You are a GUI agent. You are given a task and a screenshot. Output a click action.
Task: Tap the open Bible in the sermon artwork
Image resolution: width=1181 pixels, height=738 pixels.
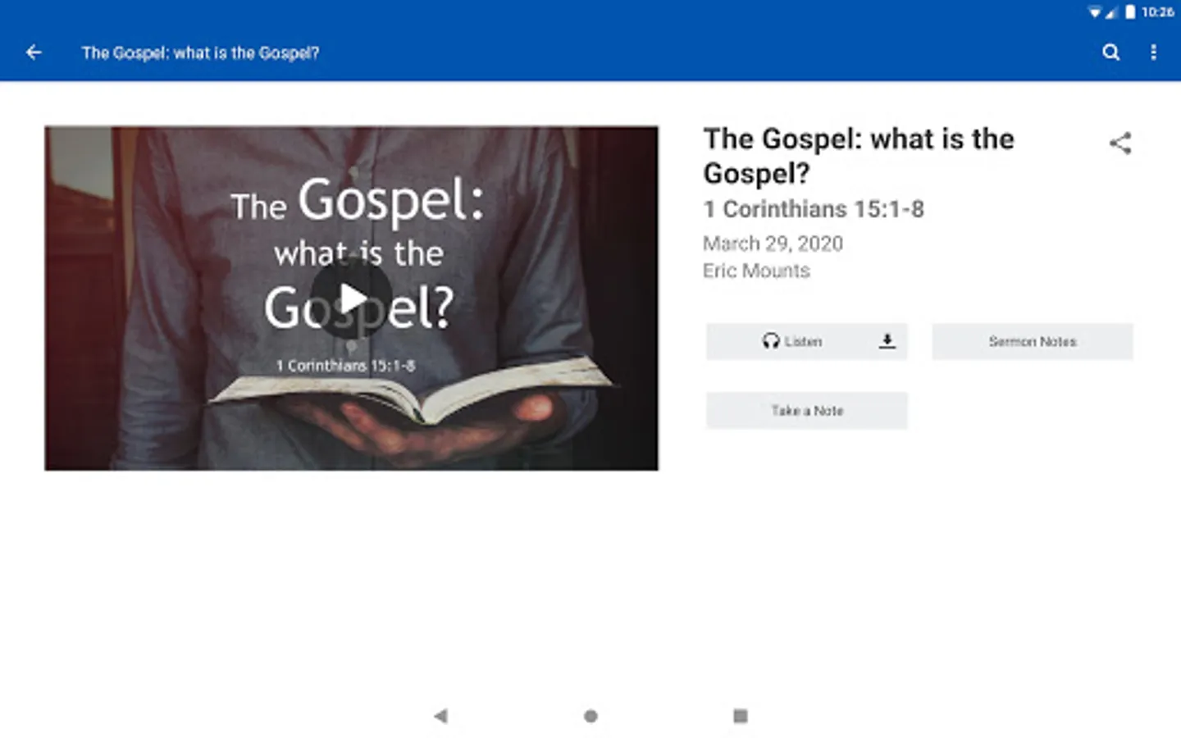click(x=410, y=394)
